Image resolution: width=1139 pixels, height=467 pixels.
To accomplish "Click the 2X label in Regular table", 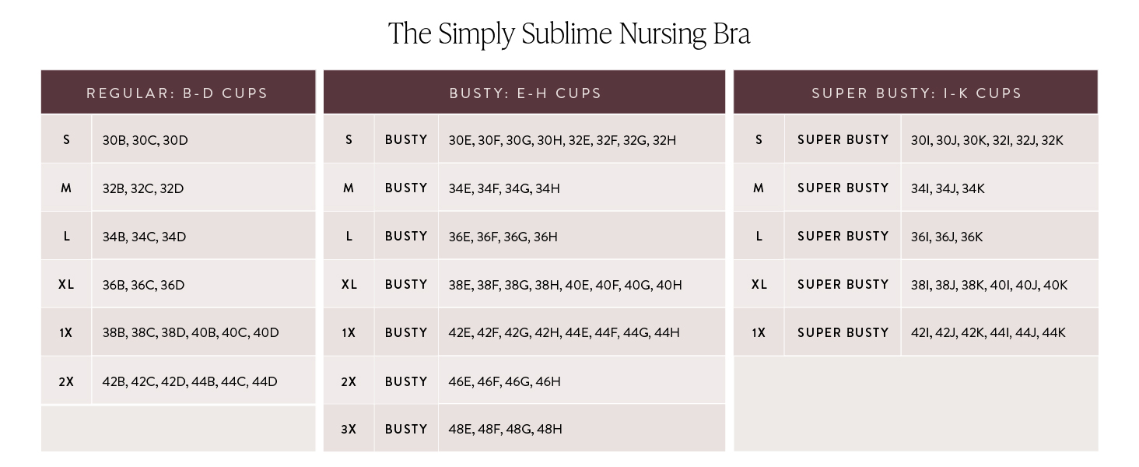I will pos(66,382).
